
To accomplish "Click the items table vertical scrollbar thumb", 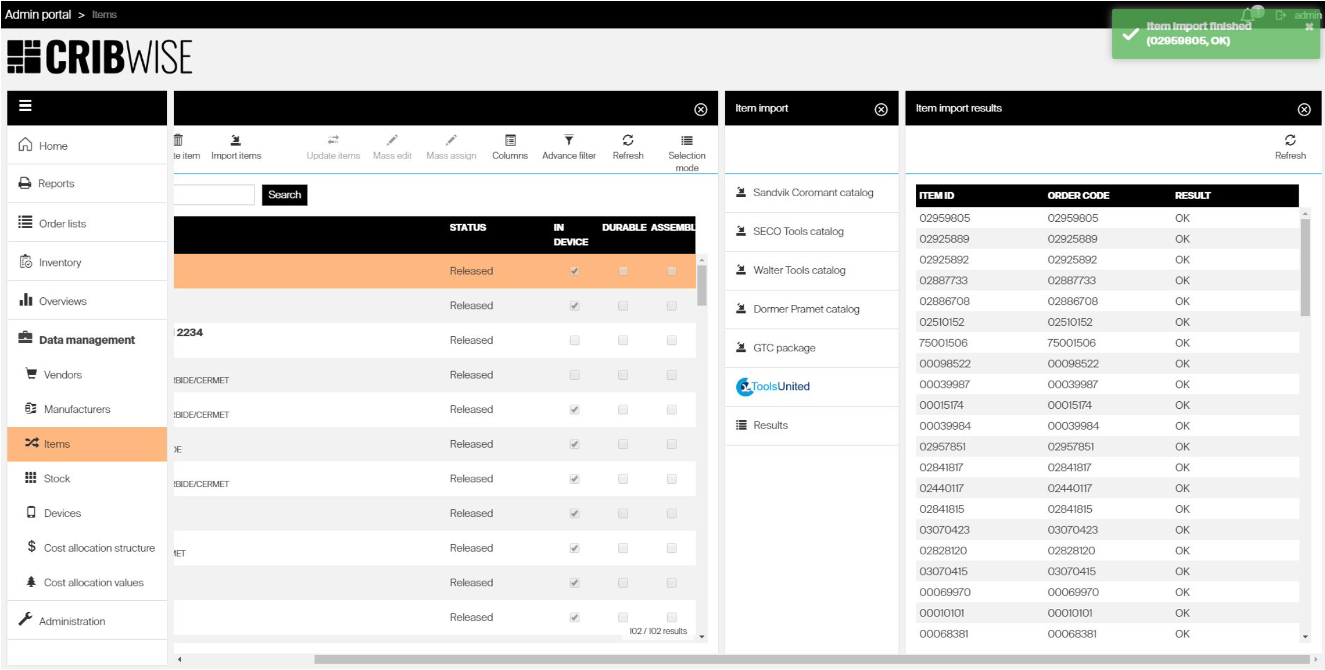I will point(702,285).
